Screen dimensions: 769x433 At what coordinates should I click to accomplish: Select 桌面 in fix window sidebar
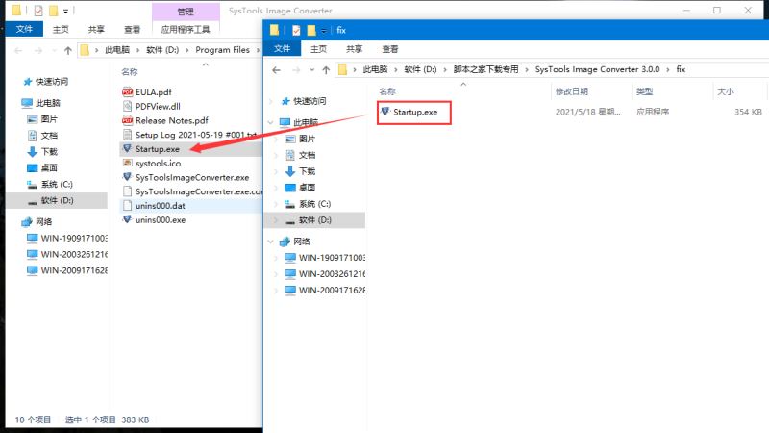point(307,188)
